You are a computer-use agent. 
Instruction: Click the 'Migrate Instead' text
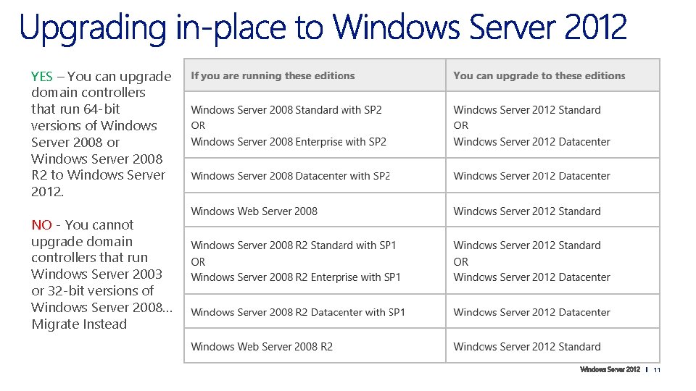[79, 324]
